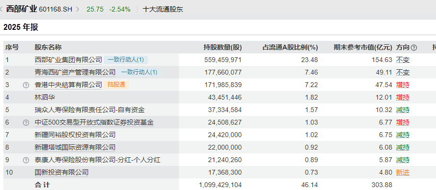Click 减持 direction for 新疆塔城国际资源

point(403,148)
